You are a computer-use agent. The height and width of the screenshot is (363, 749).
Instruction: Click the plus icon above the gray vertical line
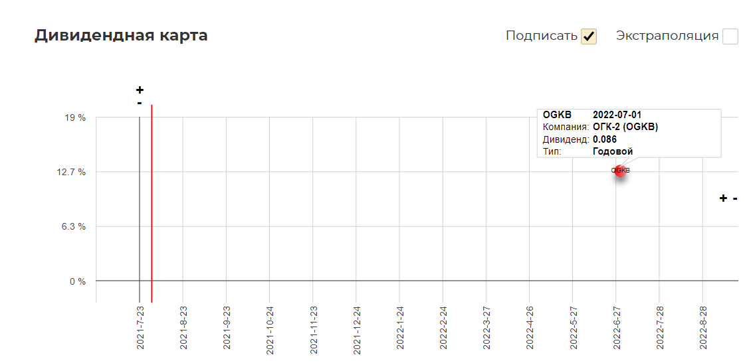point(140,90)
